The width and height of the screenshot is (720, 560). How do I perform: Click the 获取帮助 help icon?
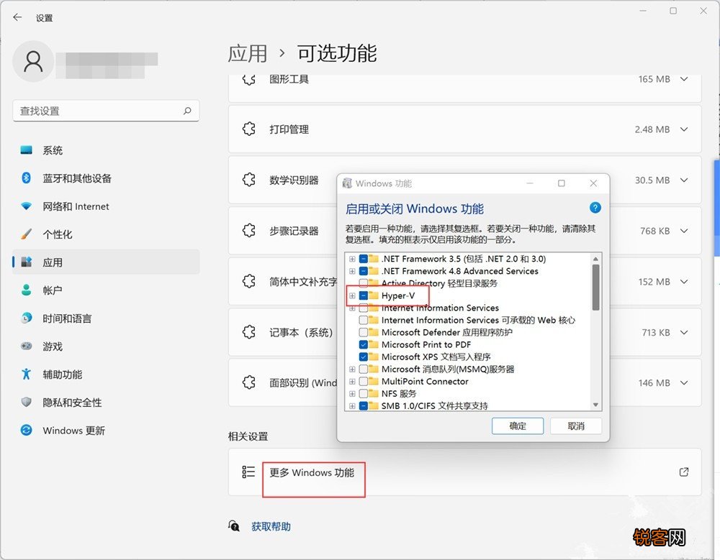tap(234, 526)
